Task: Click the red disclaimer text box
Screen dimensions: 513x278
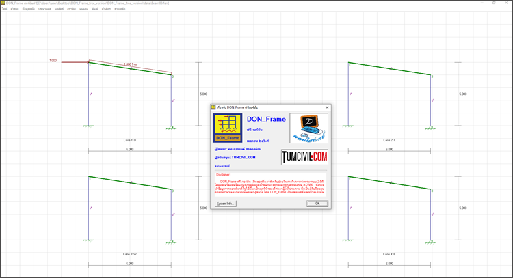Action: [270, 183]
